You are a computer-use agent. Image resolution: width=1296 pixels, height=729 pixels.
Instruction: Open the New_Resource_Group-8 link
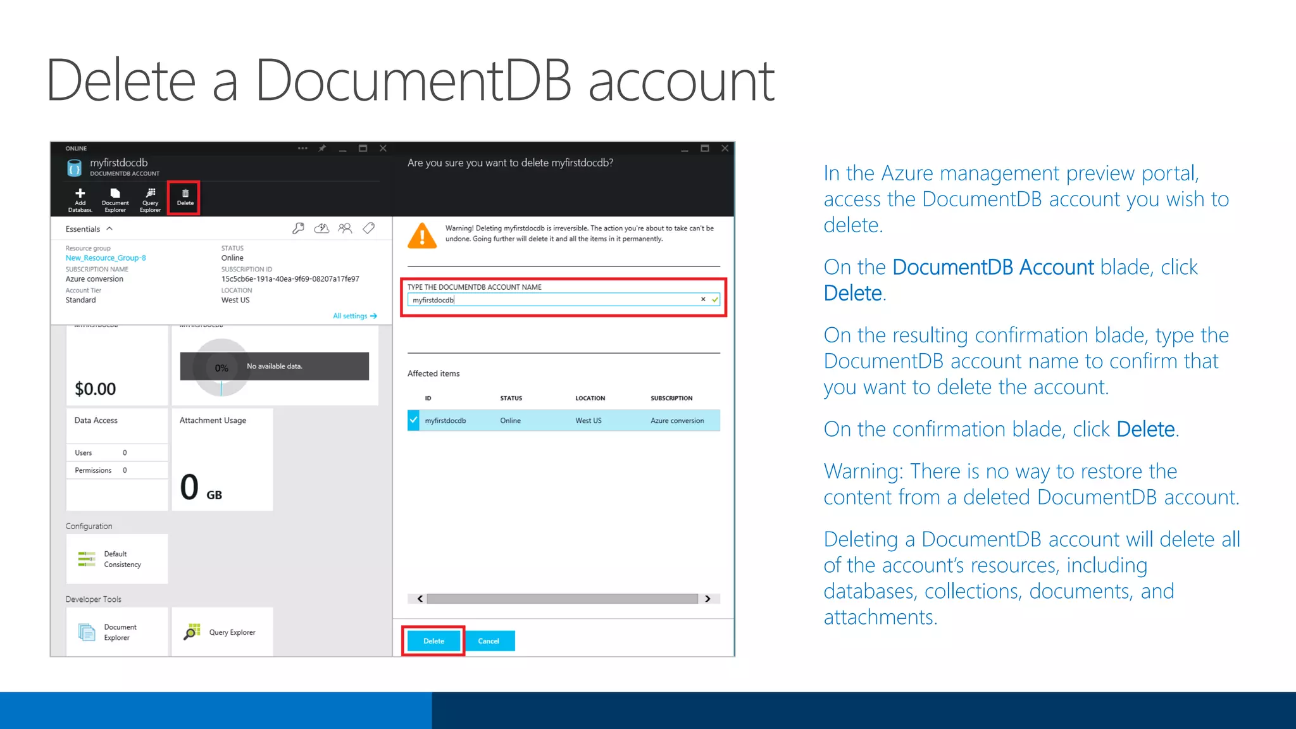(x=106, y=258)
